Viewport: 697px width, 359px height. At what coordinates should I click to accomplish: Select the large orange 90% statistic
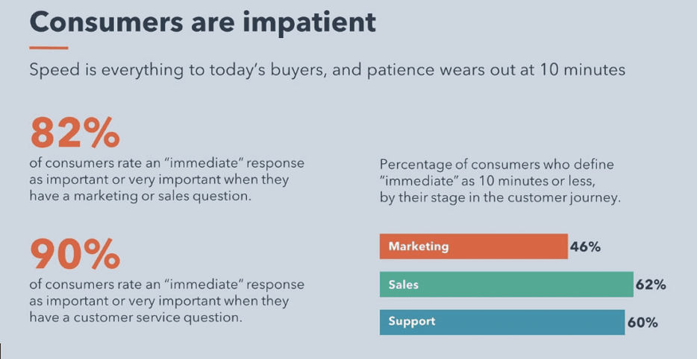(75, 255)
